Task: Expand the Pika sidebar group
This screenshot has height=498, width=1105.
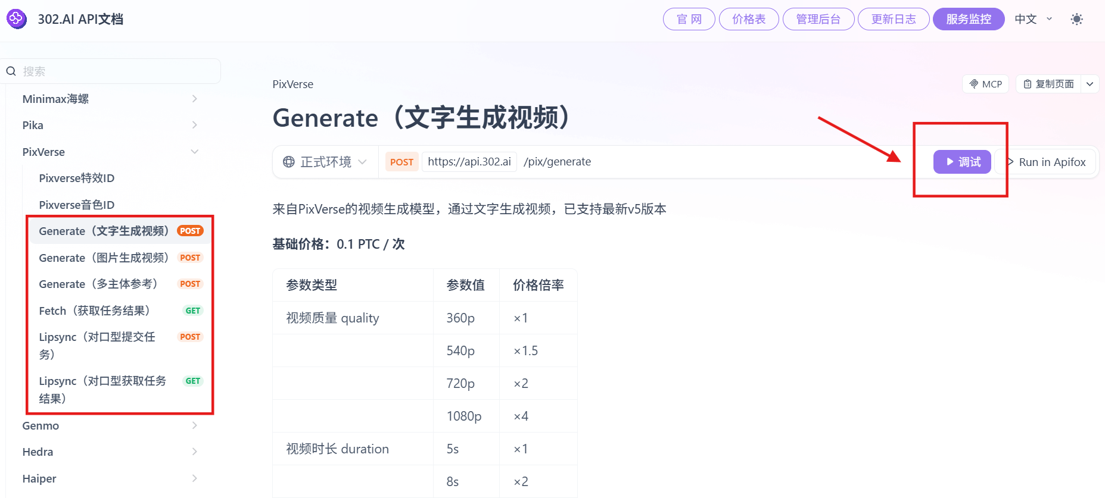Action: tap(110, 125)
